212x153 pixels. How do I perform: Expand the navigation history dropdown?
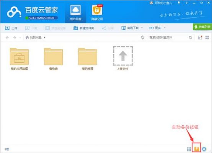click(20, 38)
